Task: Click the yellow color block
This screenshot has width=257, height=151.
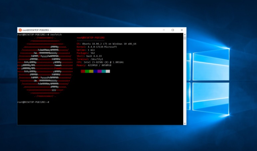Action: point(91,71)
